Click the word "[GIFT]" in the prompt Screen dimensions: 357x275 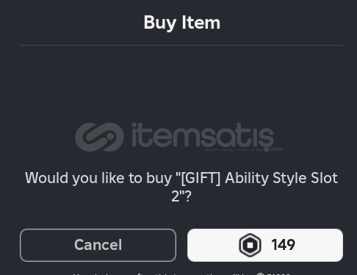click(x=201, y=178)
